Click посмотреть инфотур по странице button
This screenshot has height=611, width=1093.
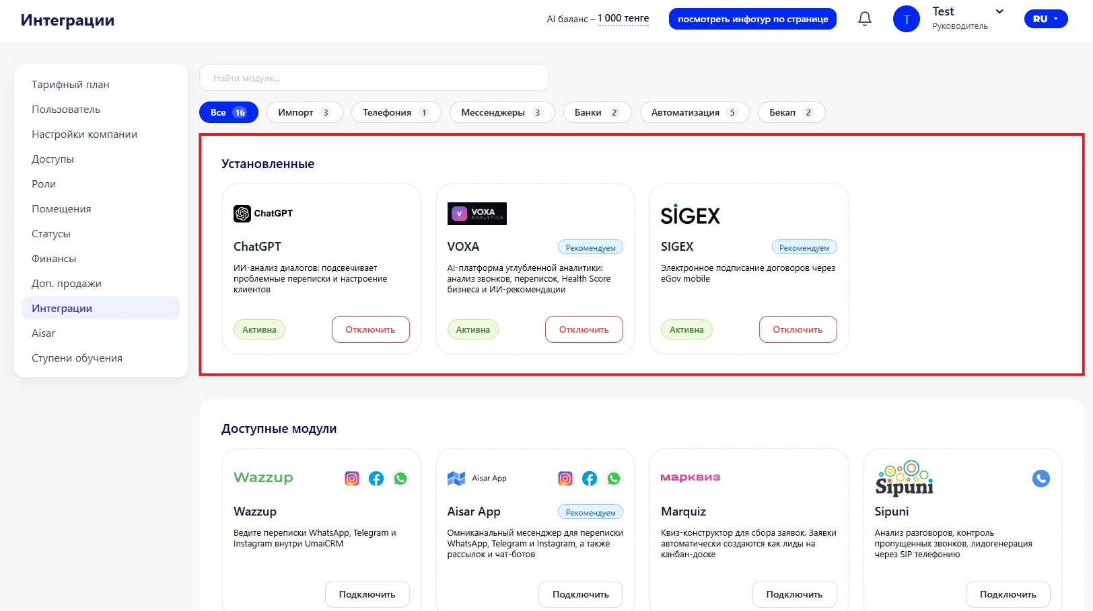coord(752,19)
